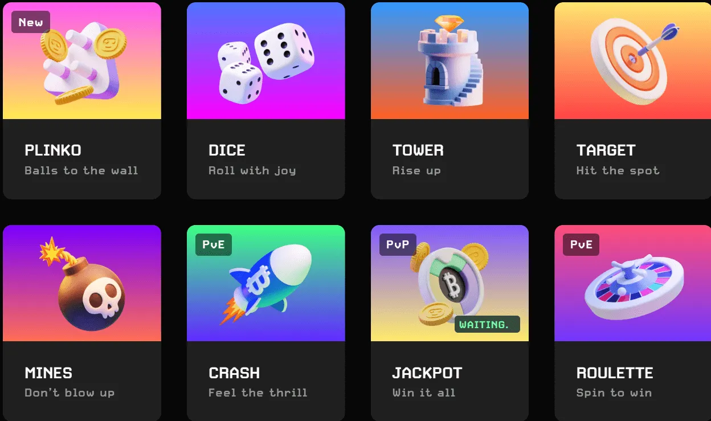Click the MINES title text
711x421 pixels.
tap(48, 373)
